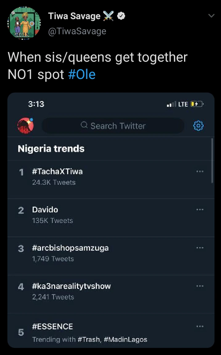Open Tiwa Savage's profile avatar
Screen dimensions: 221x355
point(24,23)
